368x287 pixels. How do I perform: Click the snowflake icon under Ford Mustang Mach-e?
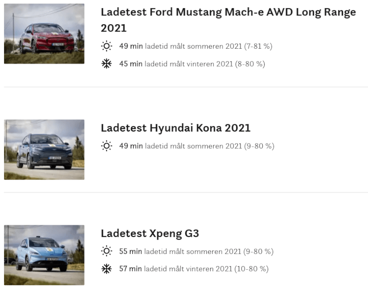coord(106,64)
